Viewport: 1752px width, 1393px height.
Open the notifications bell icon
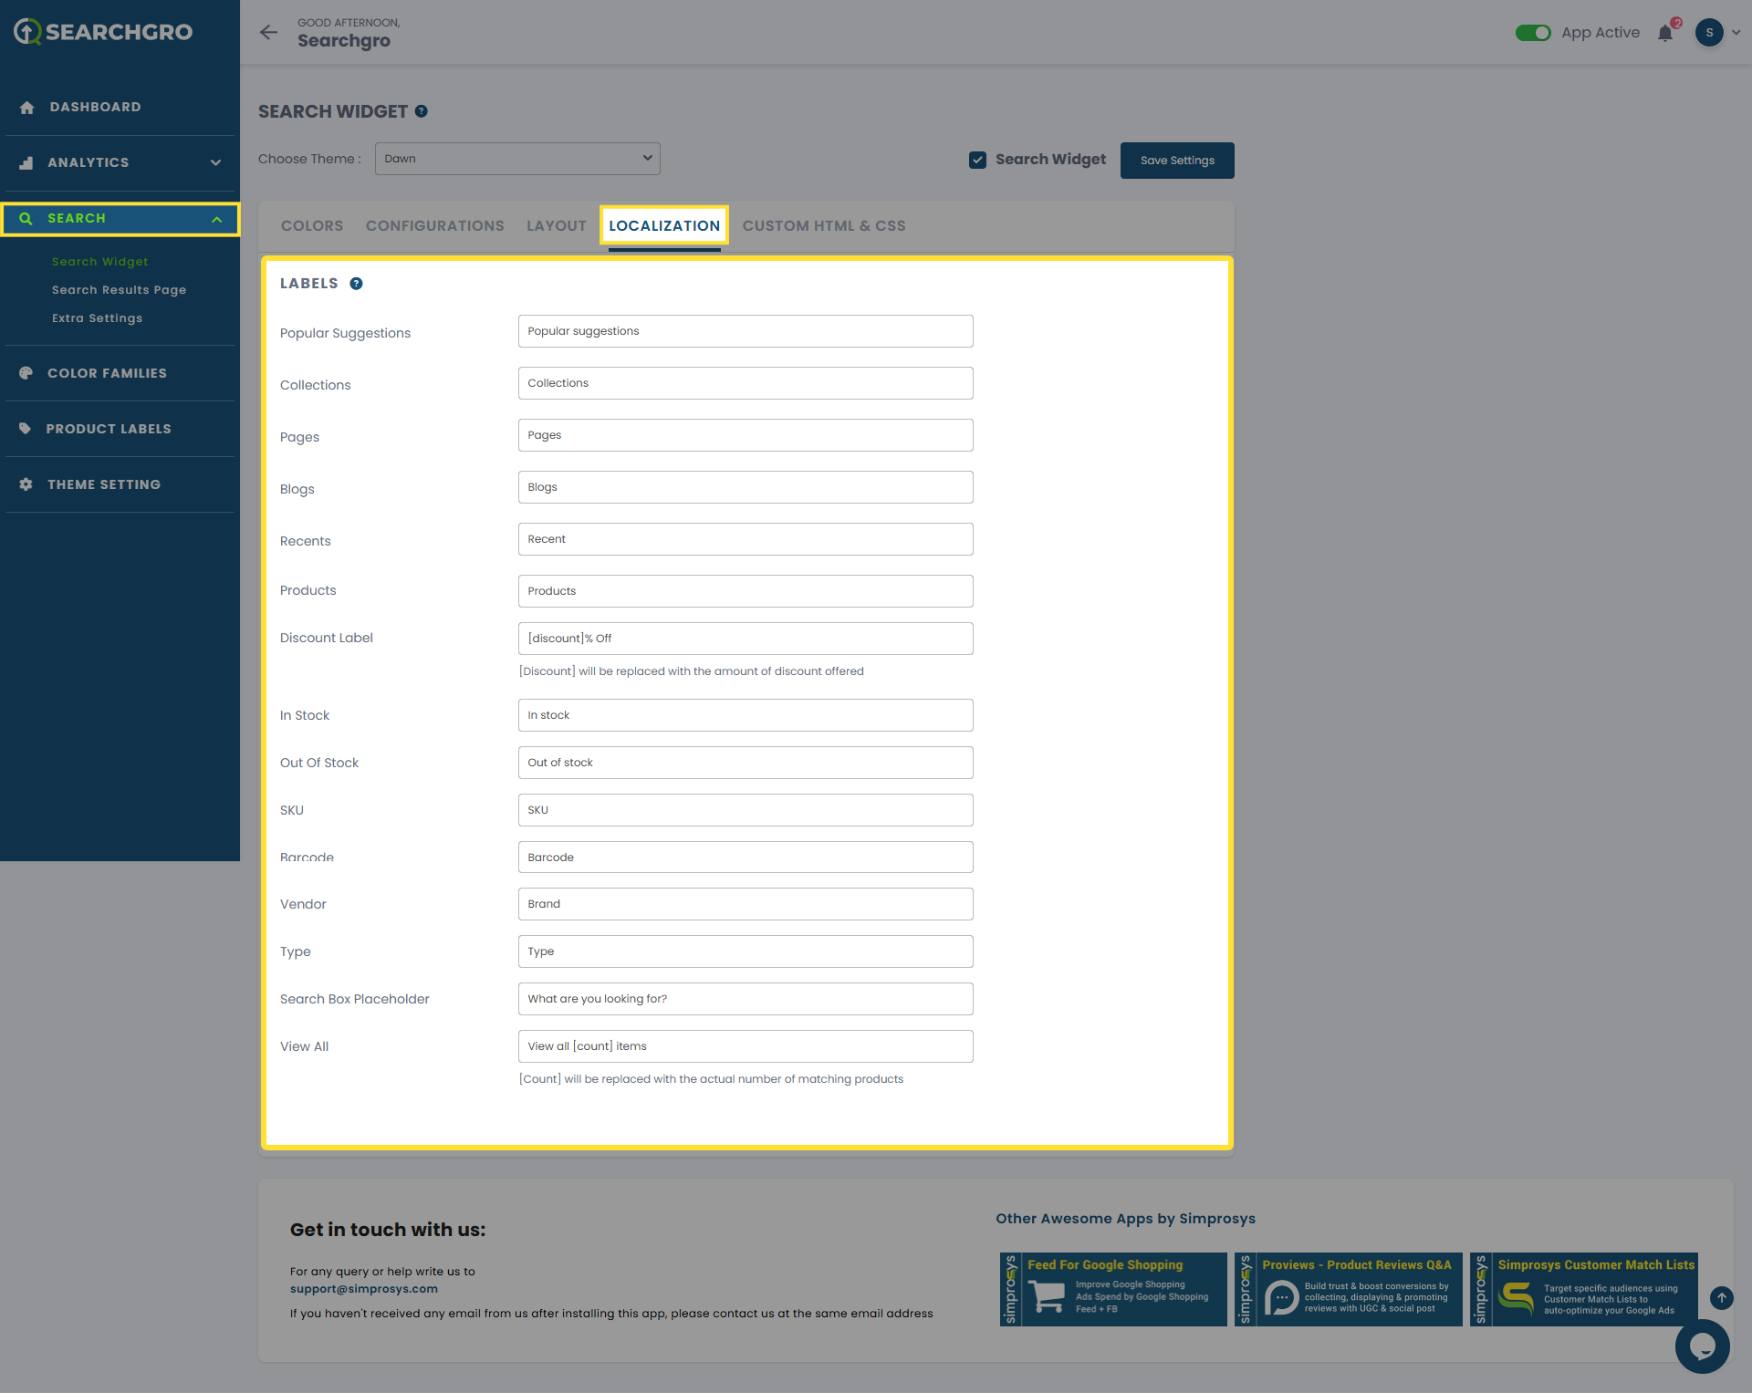click(1665, 34)
